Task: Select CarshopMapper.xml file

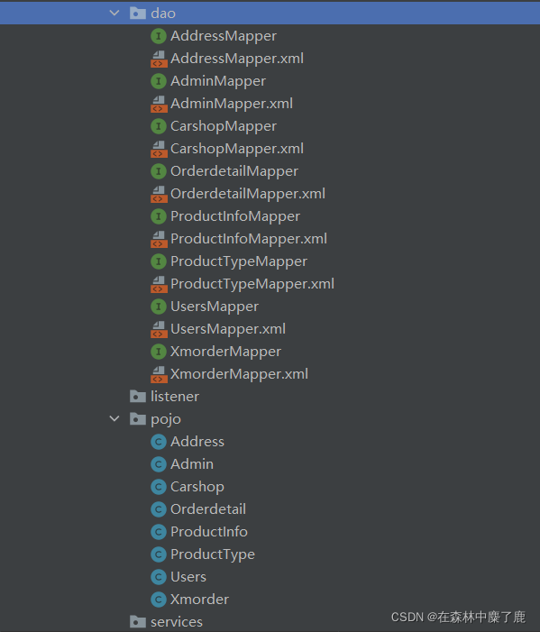Action: tap(237, 149)
